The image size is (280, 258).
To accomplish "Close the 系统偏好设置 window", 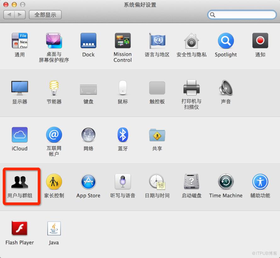I will click(6, 4).
